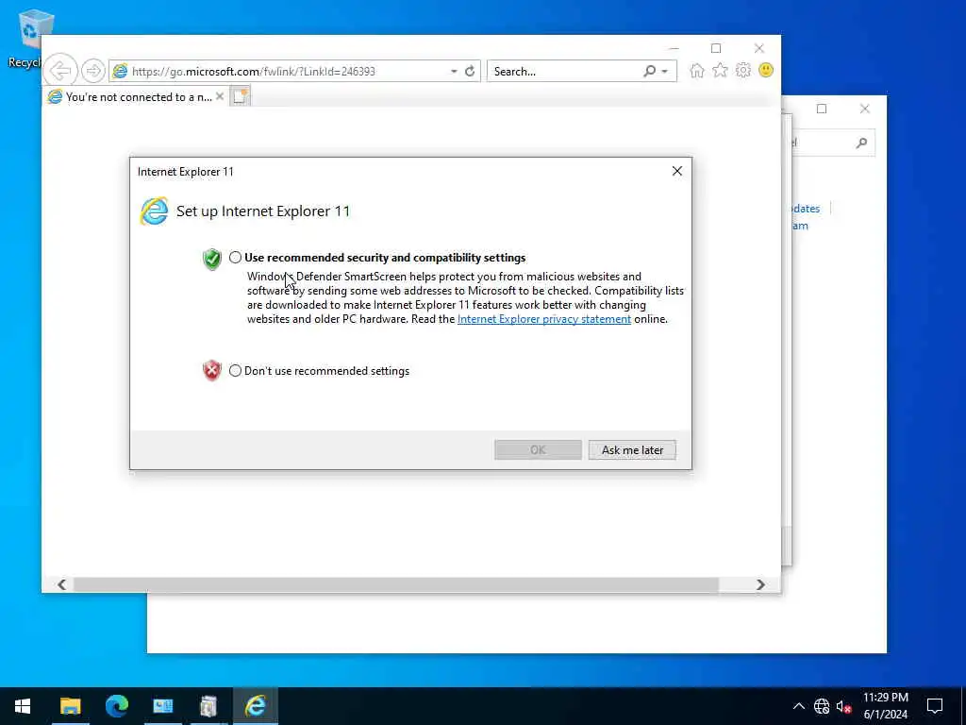Click the horizontal scrollbar left arrow
Image resolution: width=966 pixels, height=725 pixels.
[61, 584]
